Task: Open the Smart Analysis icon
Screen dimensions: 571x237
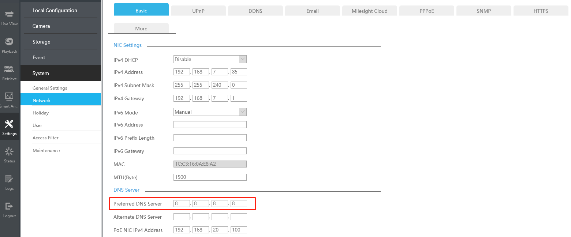Action: click(x=9, y=97)
